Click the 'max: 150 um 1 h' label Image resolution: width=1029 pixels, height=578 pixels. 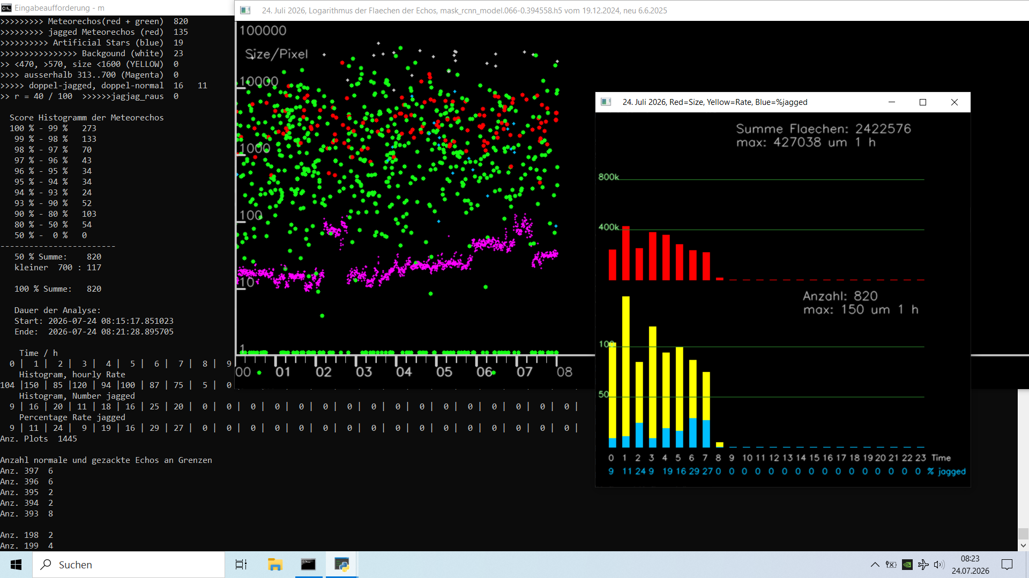coord(861,310)
